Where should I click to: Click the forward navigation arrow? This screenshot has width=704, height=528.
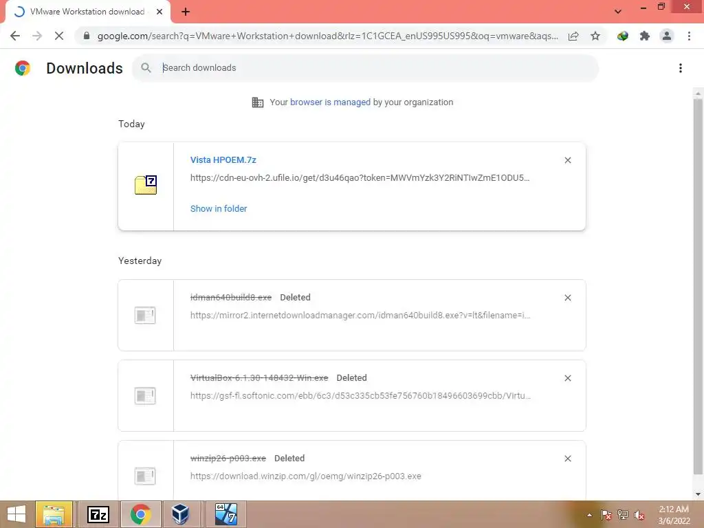coord(37,36)
